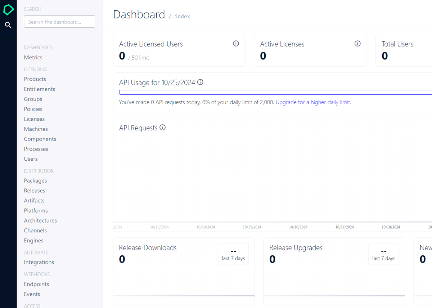Click the '/ 50 limit' text
Image resolution: width=432 pixels, height=308 pixels.
pos(139,58)
